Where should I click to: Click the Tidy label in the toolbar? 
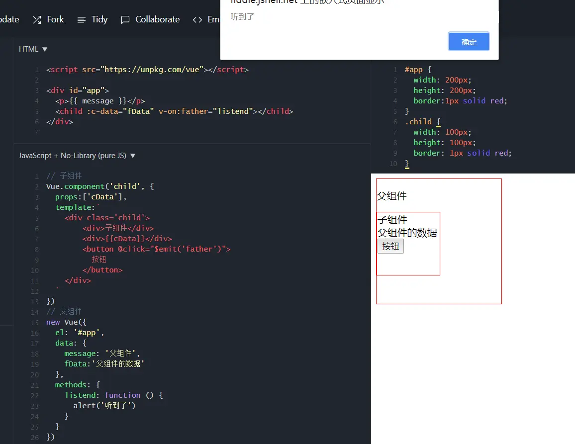[99, 19]
